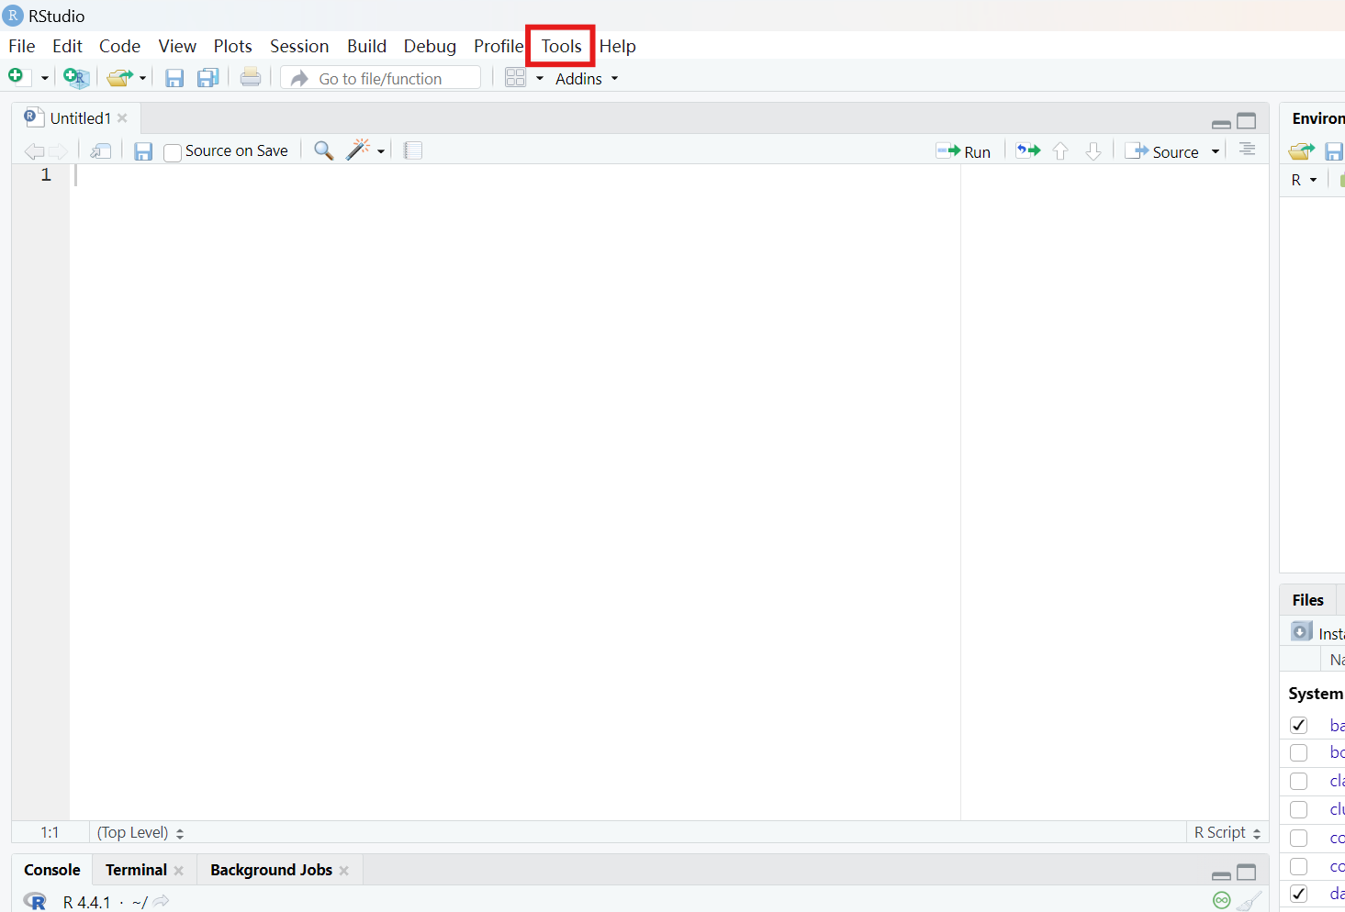Viewport: 1345px width, 912px height.
Task: Click the Run button
Action: coord(963,151)
